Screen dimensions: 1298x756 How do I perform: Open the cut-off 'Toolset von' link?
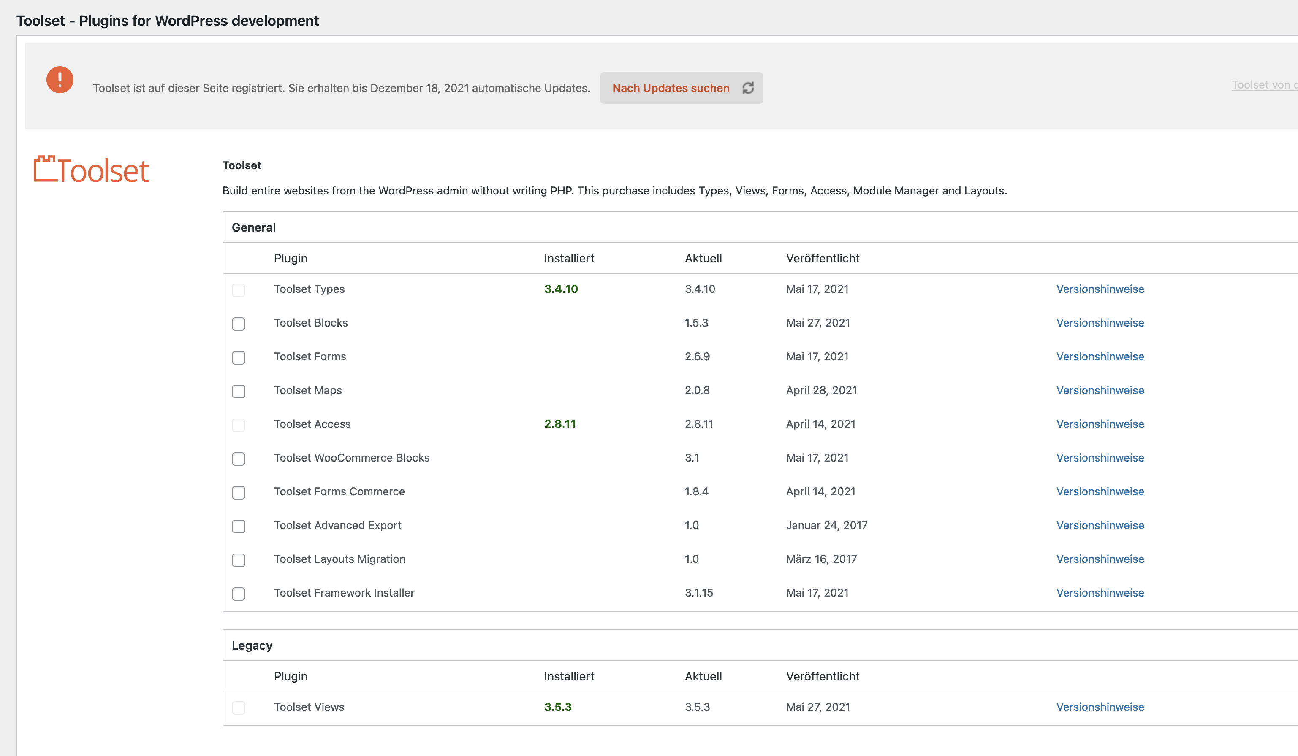click(1265, 85)
